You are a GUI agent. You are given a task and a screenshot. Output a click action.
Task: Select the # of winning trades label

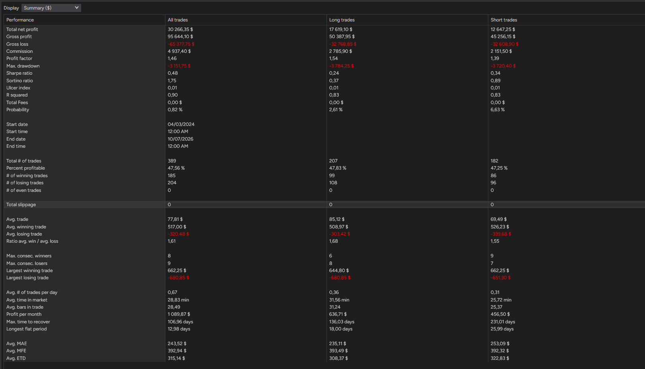click(x=27, y=176)
